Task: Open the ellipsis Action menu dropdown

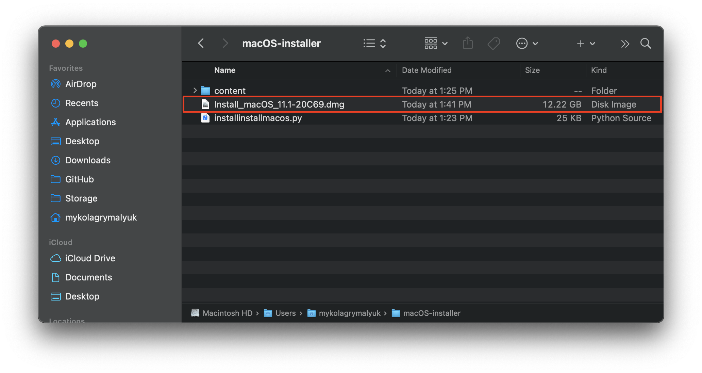Action: tap(527, 43)
